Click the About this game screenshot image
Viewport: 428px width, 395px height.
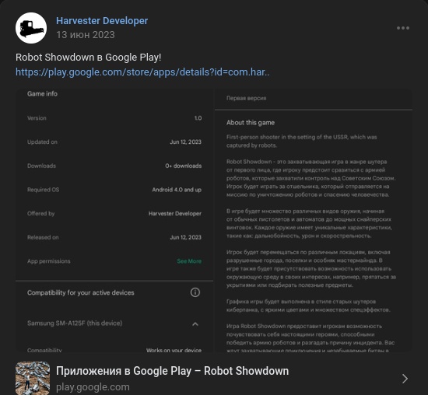[x=314, y=220]
